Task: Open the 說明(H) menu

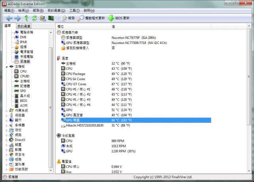Action: pyautogui.click(x=89, y=11)
